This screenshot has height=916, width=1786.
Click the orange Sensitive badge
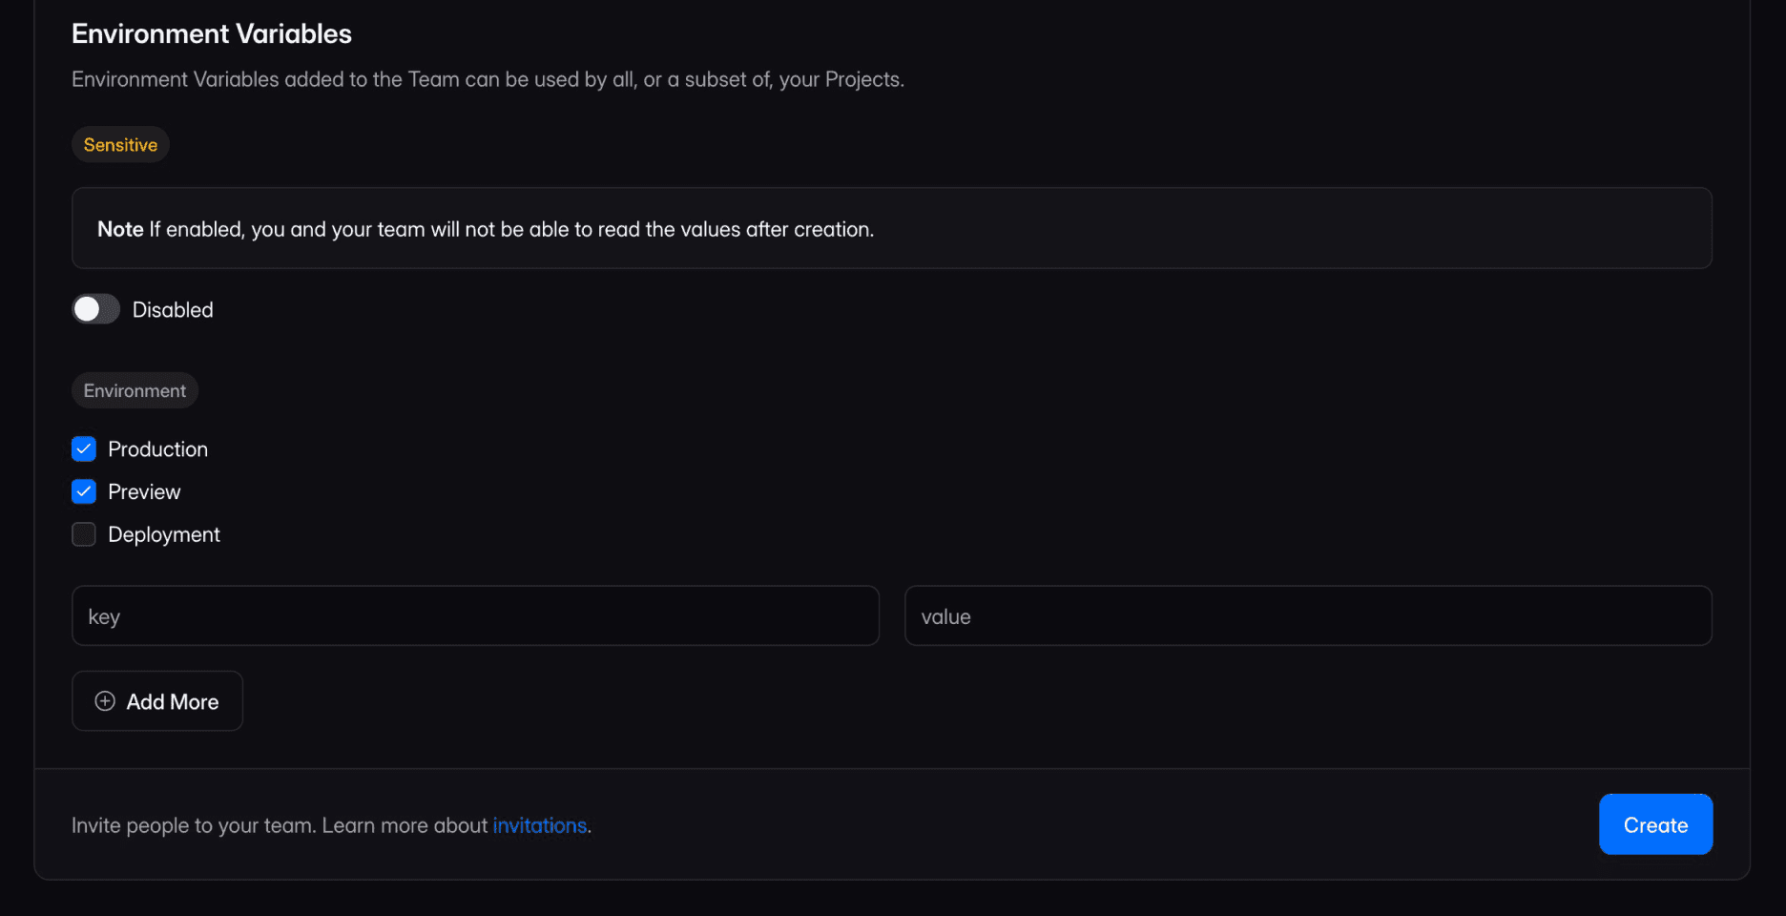(x=120, y=145)
